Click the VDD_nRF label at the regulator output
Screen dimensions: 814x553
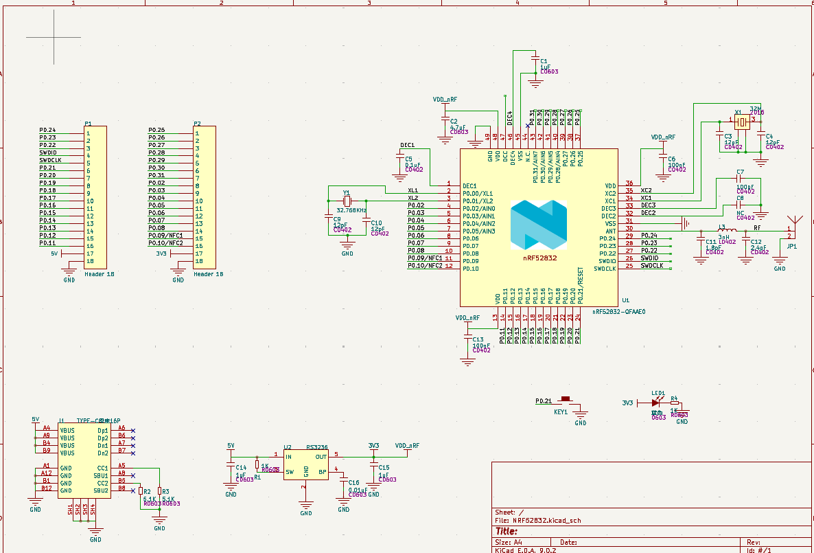[x=407, y=445]
